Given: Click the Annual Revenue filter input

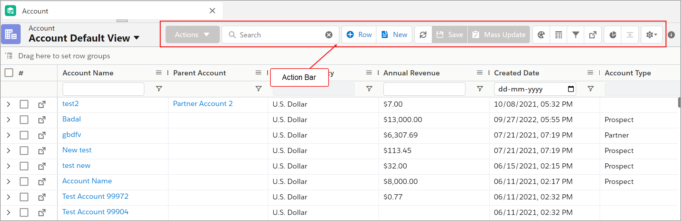Looking at the screenshot, I should pyautogui.click(x=424, y=89).
